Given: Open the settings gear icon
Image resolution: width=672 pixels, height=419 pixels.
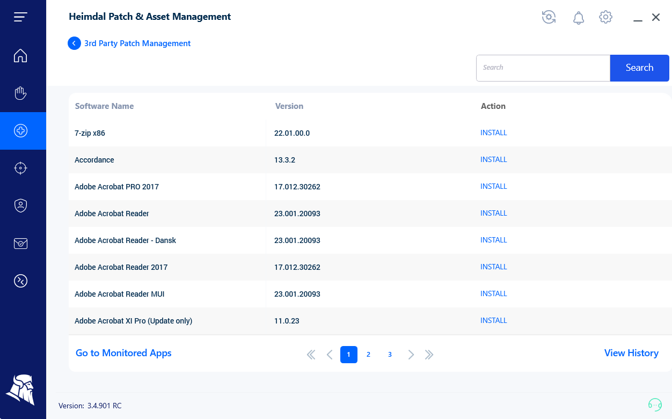Looking at the screenshot, I should (x=605, y=17).
